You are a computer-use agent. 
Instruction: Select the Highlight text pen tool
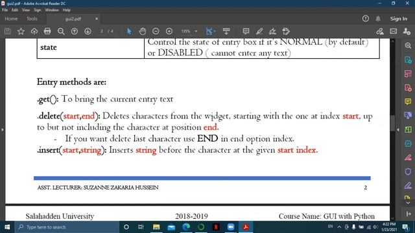(x=259, y=31)
